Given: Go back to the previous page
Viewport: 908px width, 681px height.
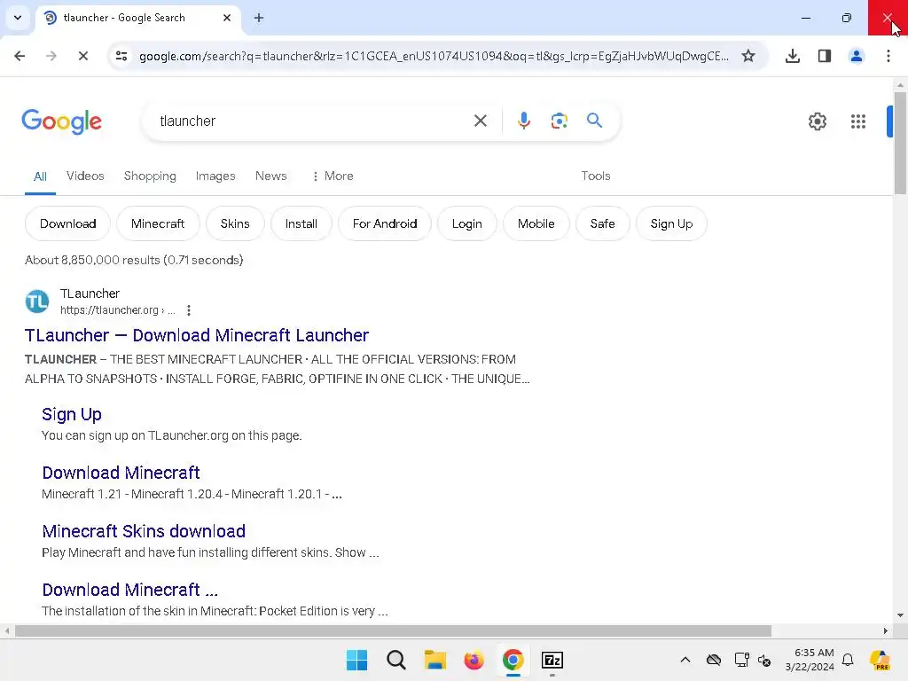Looking at the screenshot, I should [20, 56].
